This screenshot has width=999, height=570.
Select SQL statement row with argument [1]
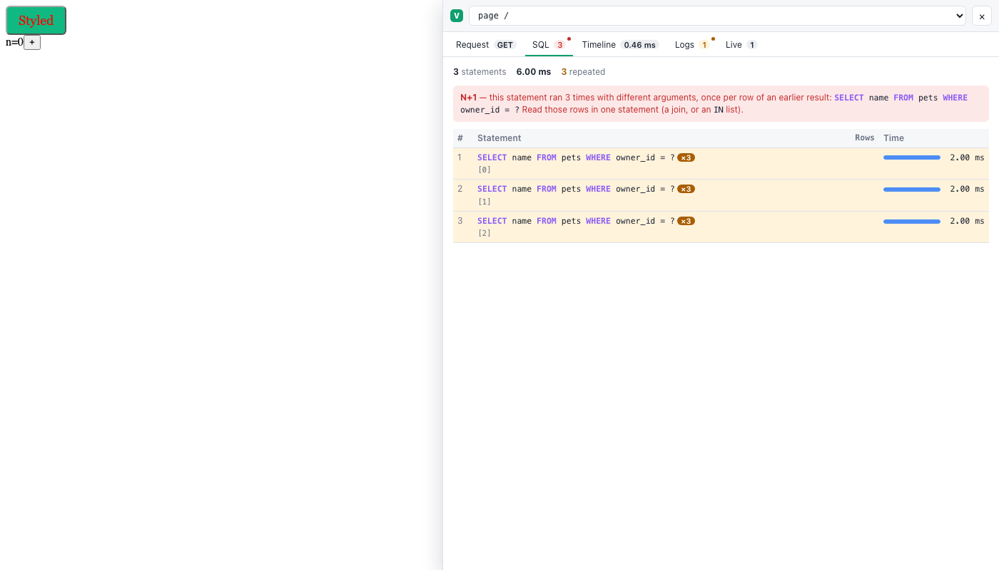pyautogui.click(x=721, y=195)
